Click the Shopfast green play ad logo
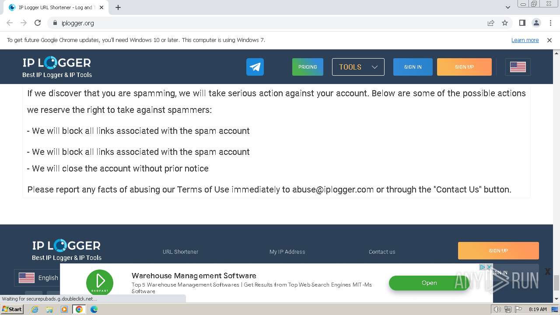560x315 pixels. point(100,283)
